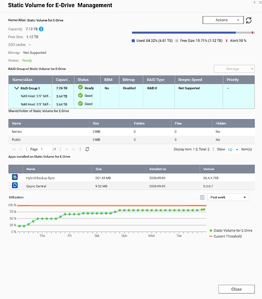
Task: Open the Past week period dropdown
Action: [228, 197]
